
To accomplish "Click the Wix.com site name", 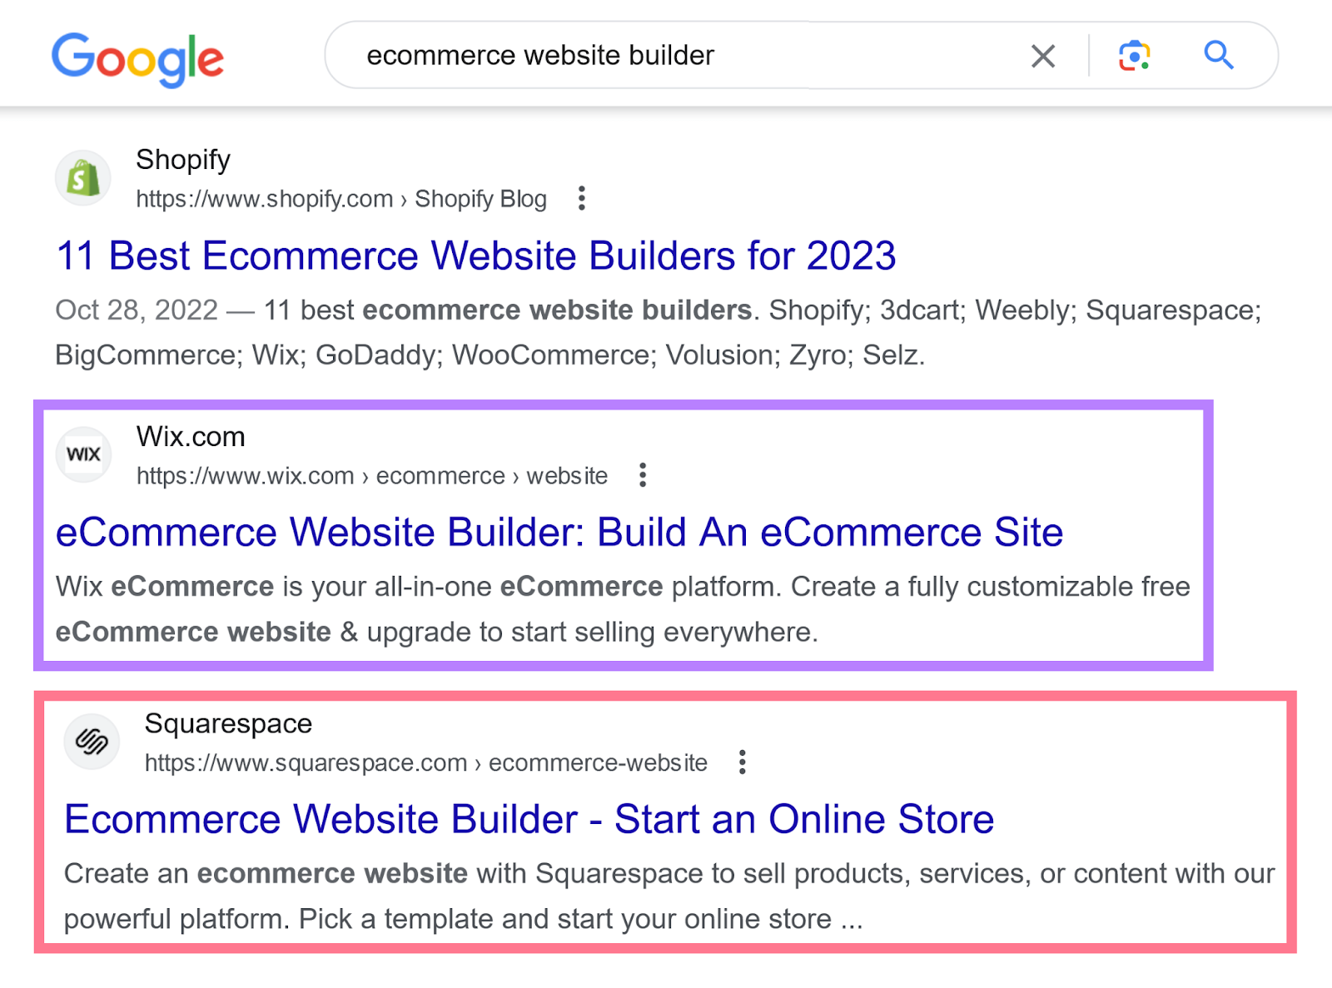I will coord(191,437).
